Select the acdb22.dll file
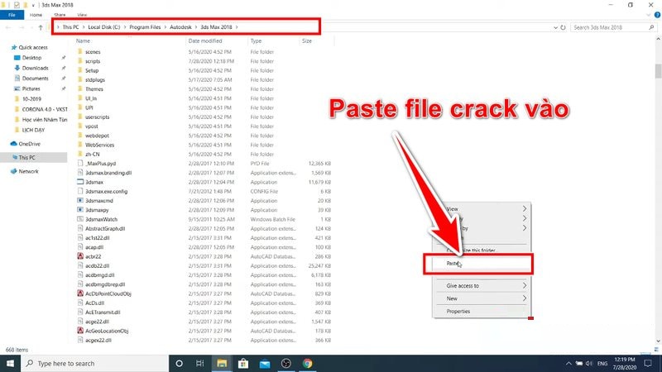Screen dimensions: 662x372 coord(98,265)
